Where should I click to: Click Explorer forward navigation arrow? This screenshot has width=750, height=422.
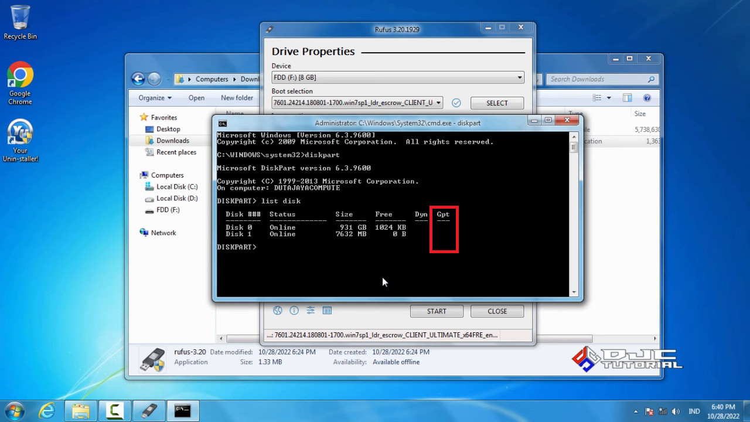click(x=154, y=79)
